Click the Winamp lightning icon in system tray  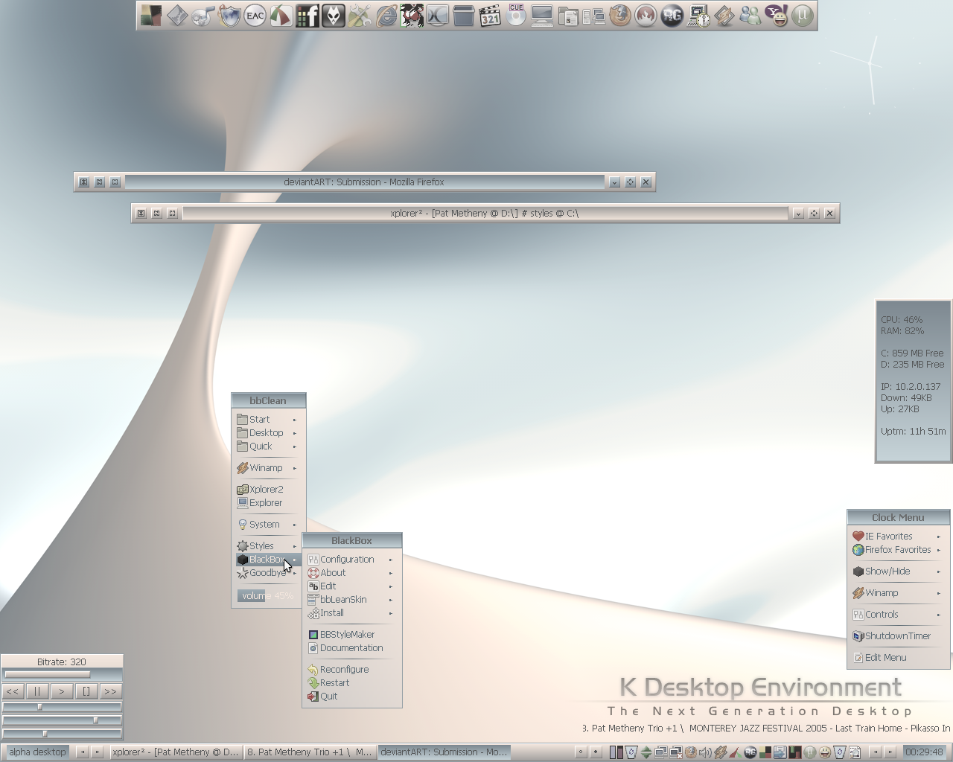[720, 752]
